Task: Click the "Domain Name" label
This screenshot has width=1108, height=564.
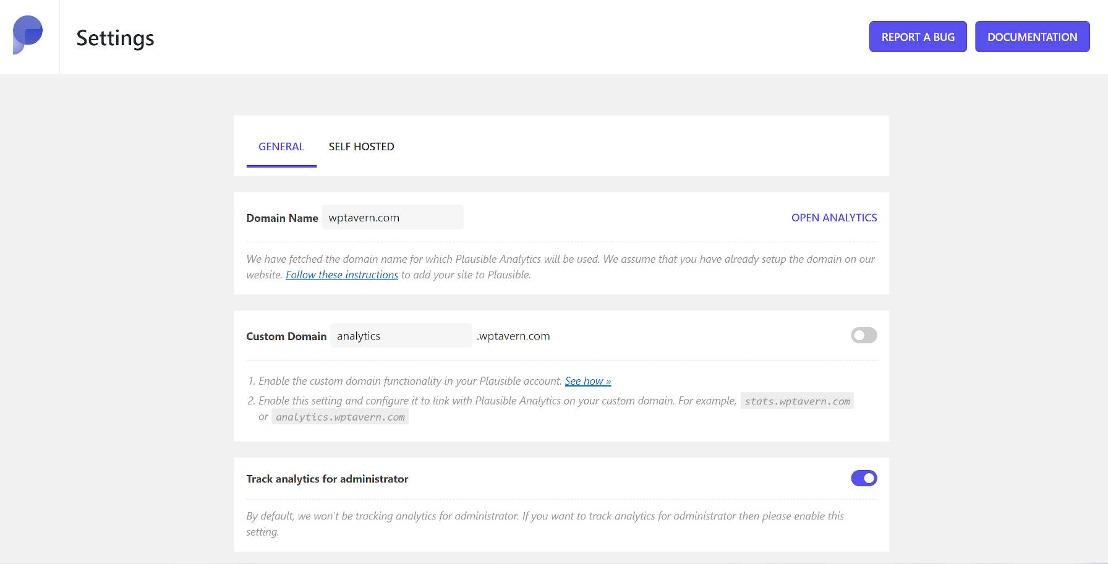Action: [x=282, y=218]
